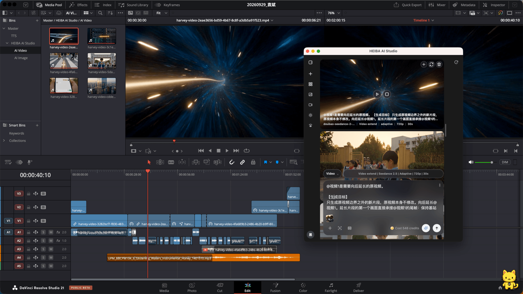523x294 pixels.
Task: Play the source viewer clip
Action: pyautogui.click(x=227, y=151)
